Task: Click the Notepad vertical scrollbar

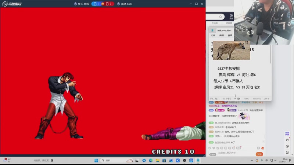Action: [x=270, y=54]
